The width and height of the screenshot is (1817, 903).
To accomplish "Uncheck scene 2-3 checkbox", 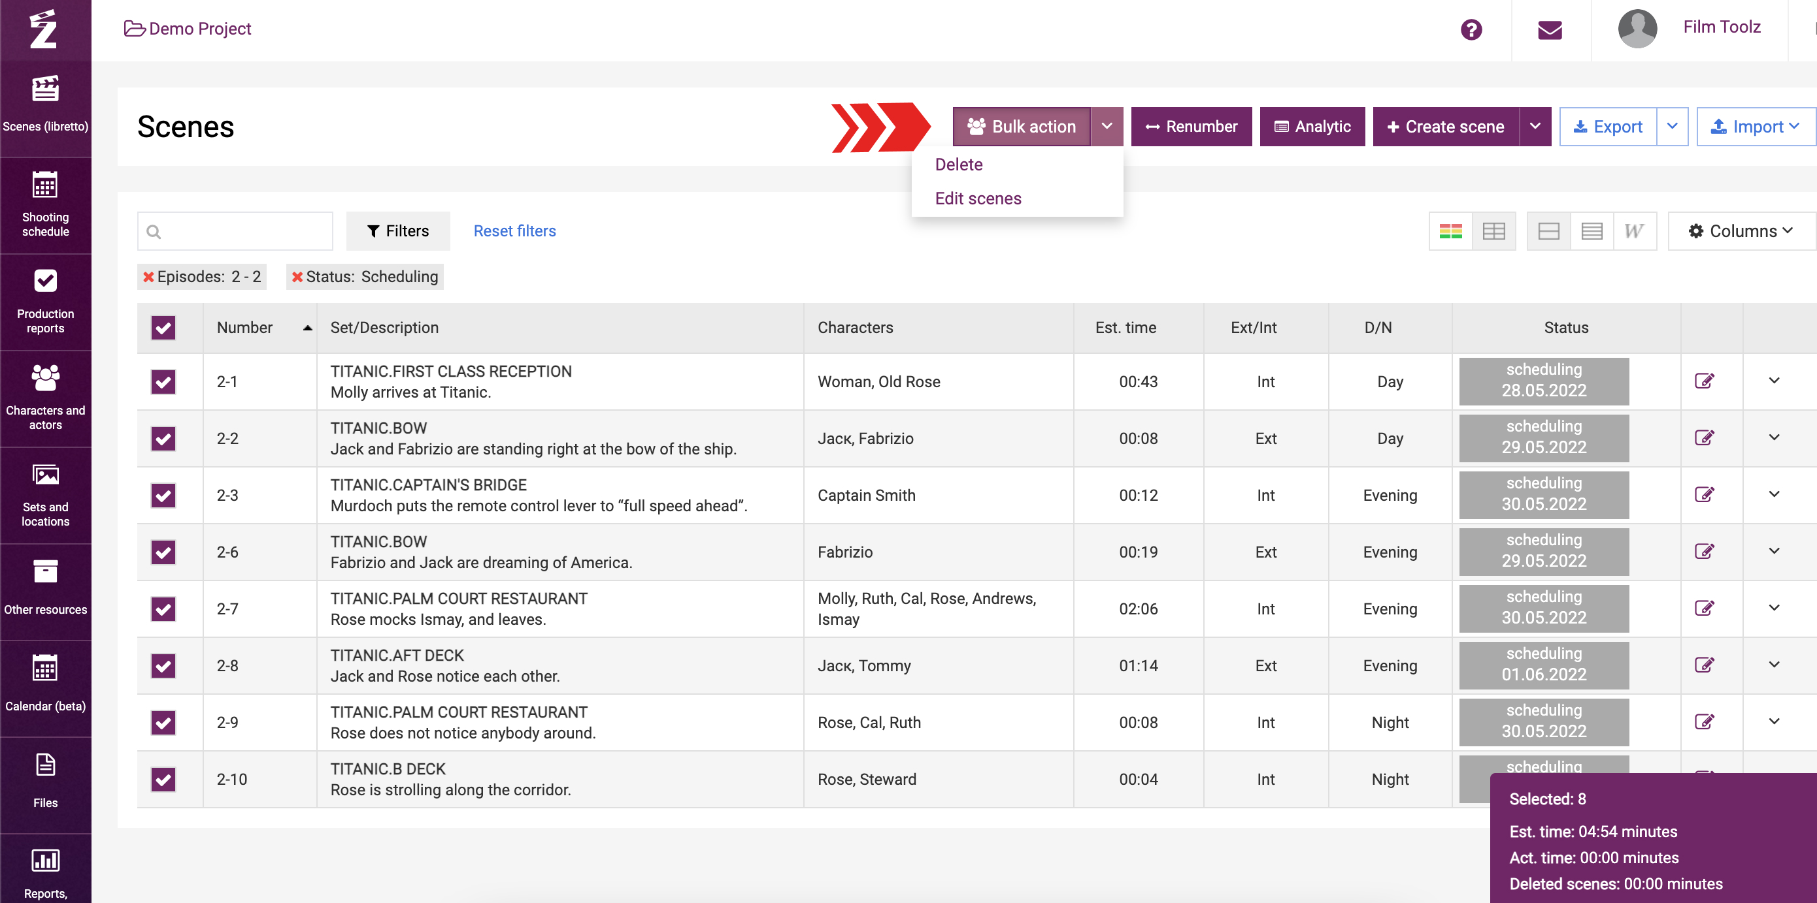I will (x=163, y=495).
